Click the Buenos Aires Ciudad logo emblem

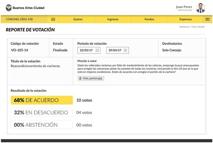click(8, 7)
